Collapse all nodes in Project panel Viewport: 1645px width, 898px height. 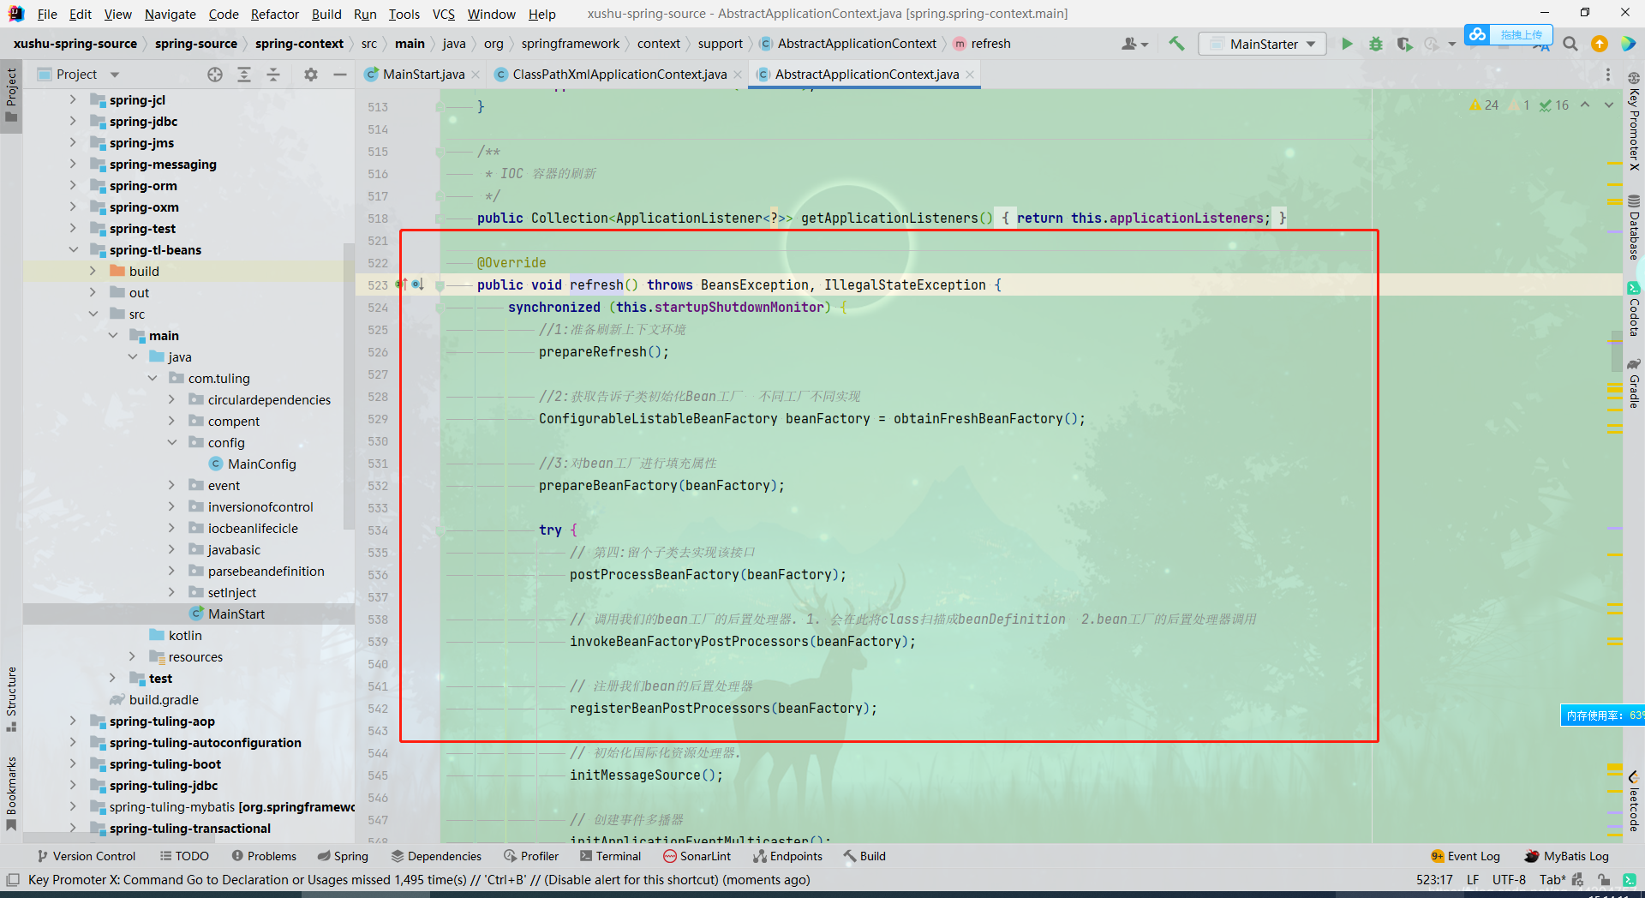(273, 75)
